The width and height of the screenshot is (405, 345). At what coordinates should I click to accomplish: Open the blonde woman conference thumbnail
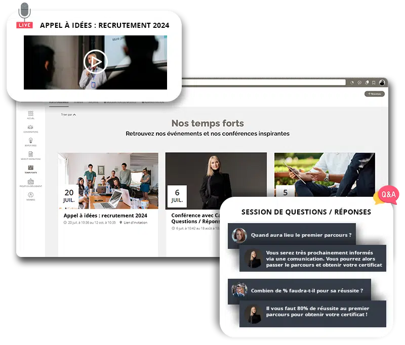[216, 181]
